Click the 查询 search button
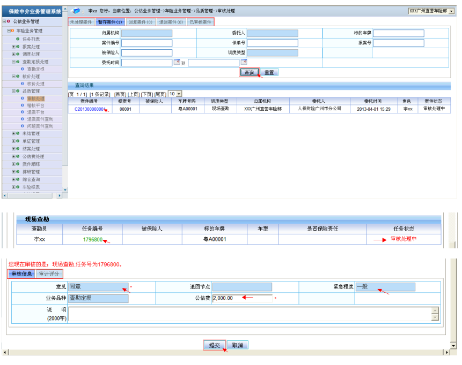Image resolution: width=462 pixels, height=365 pixels. pos(250,72)
